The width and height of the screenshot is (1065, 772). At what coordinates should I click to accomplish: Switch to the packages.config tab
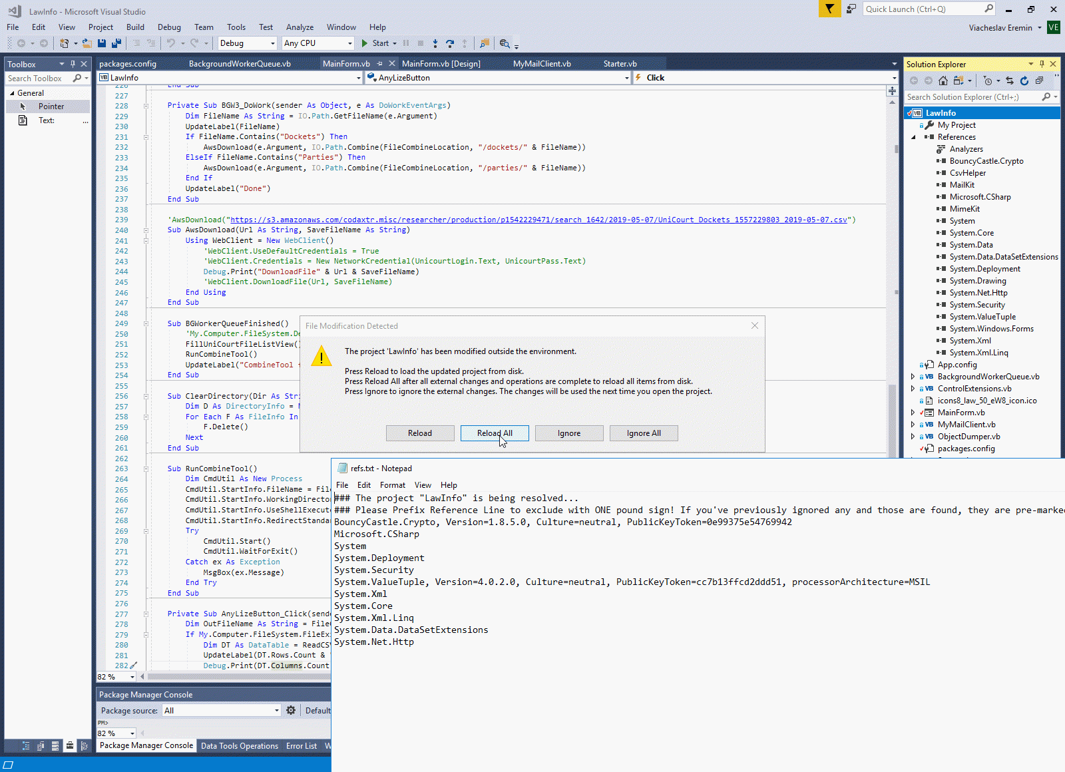(128, 64)
